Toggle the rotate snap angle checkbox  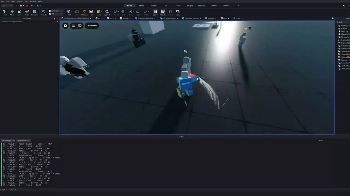click(49, 14)
